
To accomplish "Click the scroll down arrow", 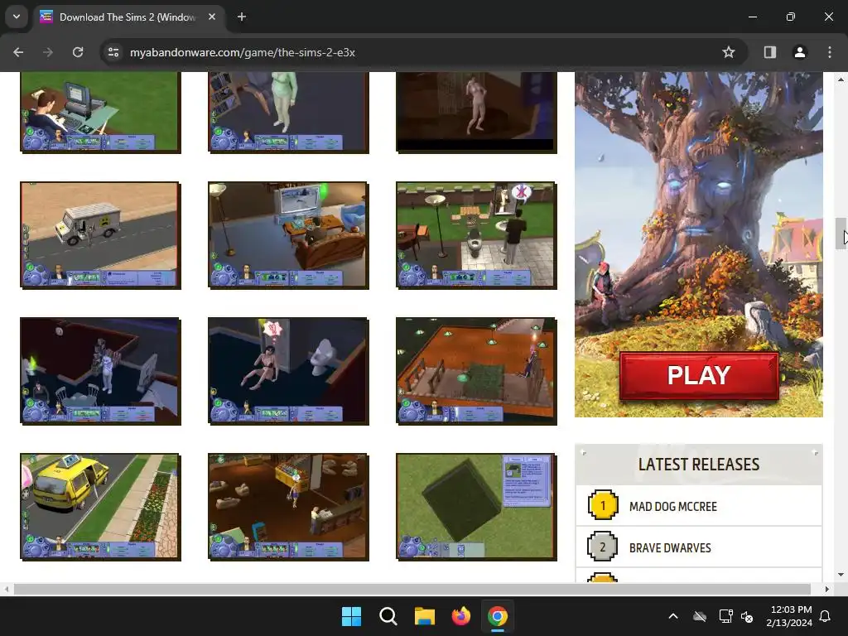I will (841, 575).
